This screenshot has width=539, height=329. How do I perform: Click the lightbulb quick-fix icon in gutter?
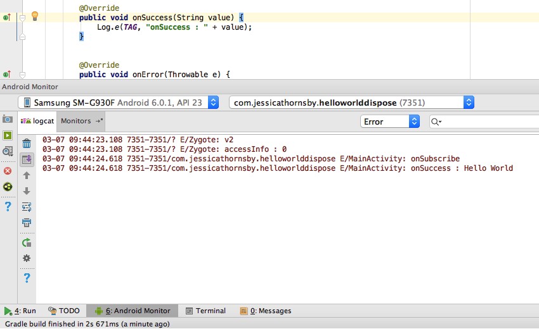35,16
